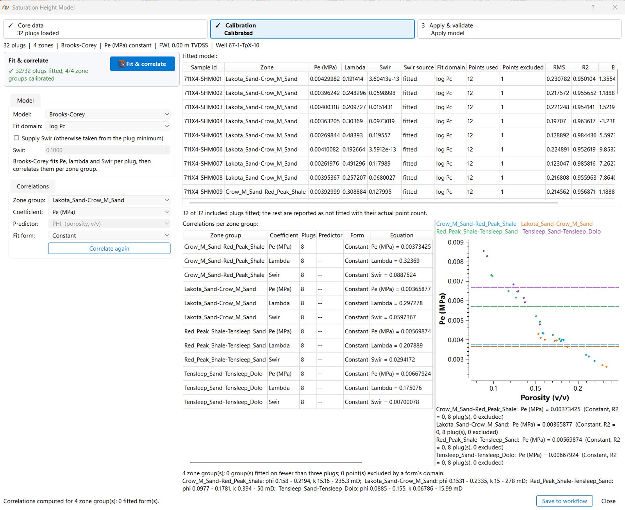The image size is (625, 510).
Task: Close the Saturation Height Model dialog
Action: click(615, 7)
